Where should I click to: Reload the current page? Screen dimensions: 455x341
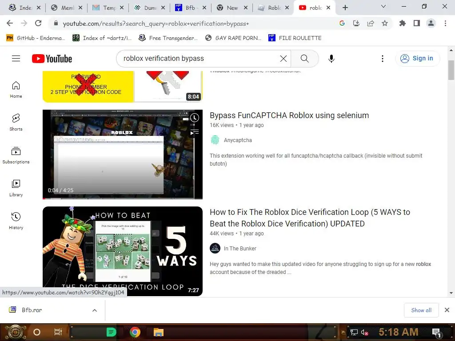(x=38, y=24)
